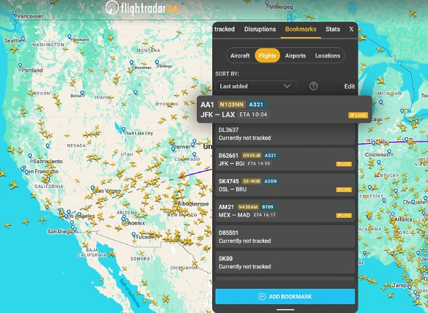This screenshot has width=428, height=313.
Task: Select the AM21 MEX-MAD flight entry
Action: click(284, 210)
